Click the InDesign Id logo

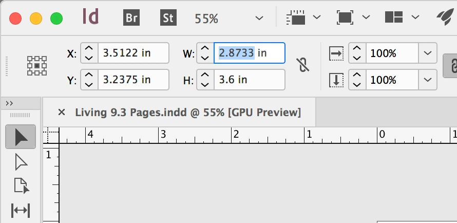pos(91,16)
